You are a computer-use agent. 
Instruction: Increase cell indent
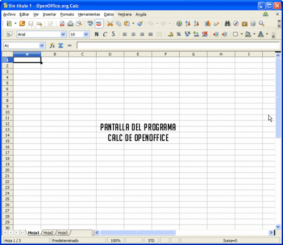click(x=225, y=35)
